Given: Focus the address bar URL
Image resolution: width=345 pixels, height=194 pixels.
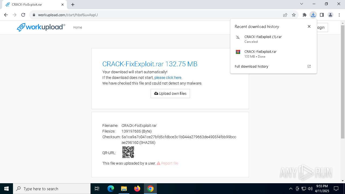Looking at the screenshot, I should (68, 15).
